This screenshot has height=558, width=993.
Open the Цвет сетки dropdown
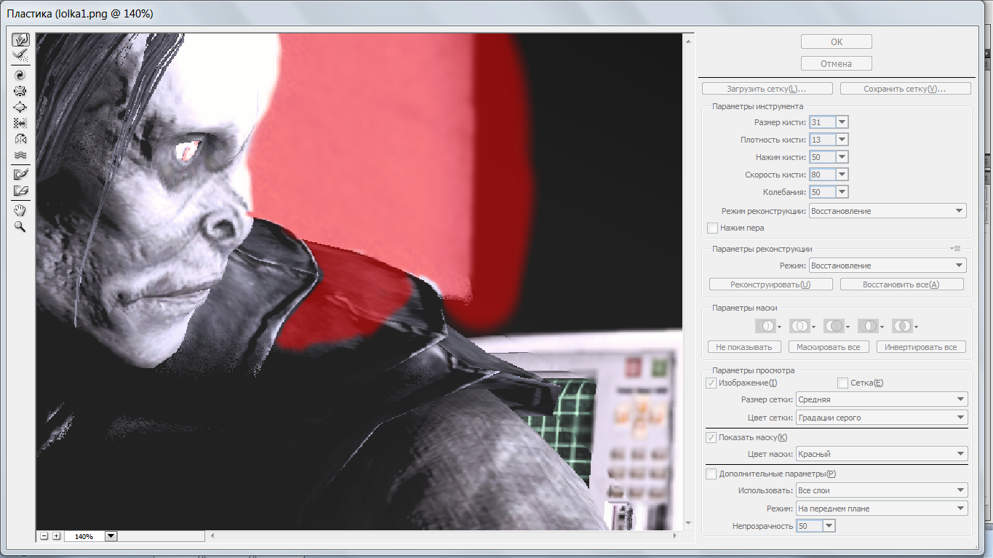tap(882, 418)
